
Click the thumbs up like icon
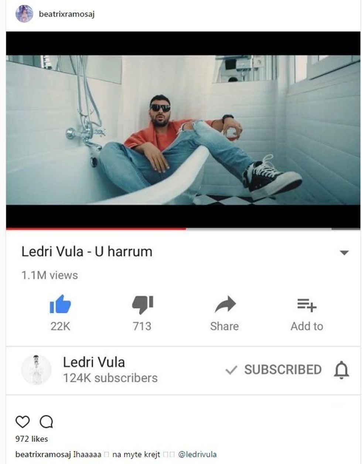point(60,304)
